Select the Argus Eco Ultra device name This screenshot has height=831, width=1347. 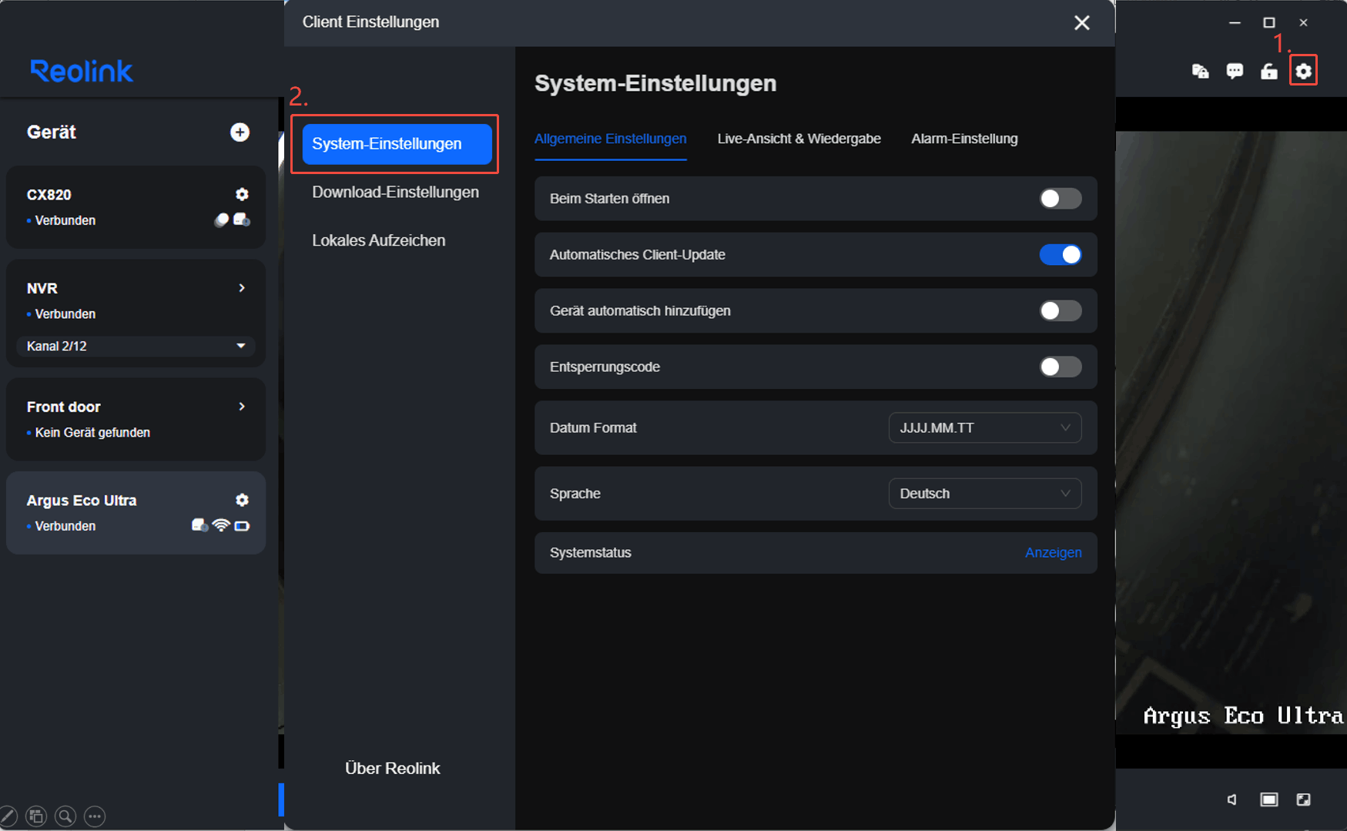click(x=81, y=501)
